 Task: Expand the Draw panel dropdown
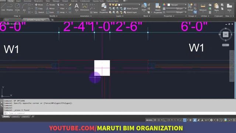pos(17,16)
